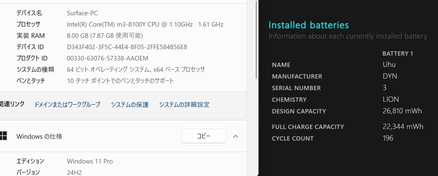Select the device name value Surface-PC
The height and width of the screenshot is (176, 438).
(x=83, y=13)
